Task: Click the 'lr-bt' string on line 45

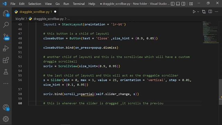Action: click(117, 24)
